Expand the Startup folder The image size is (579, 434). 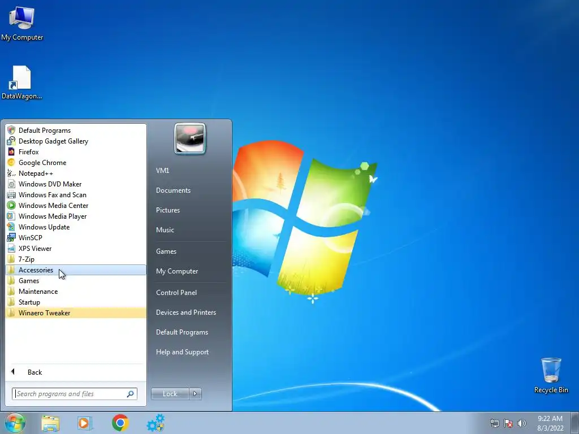click(x=76, y=302)
